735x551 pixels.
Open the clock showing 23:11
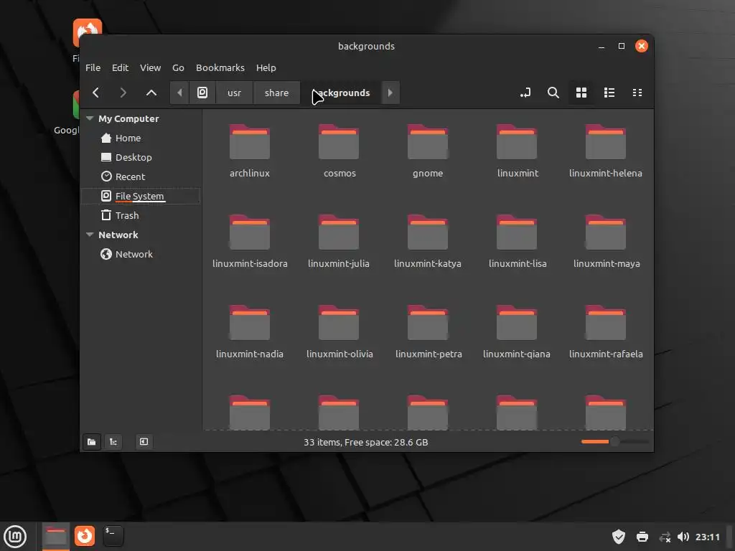(707, 537)
